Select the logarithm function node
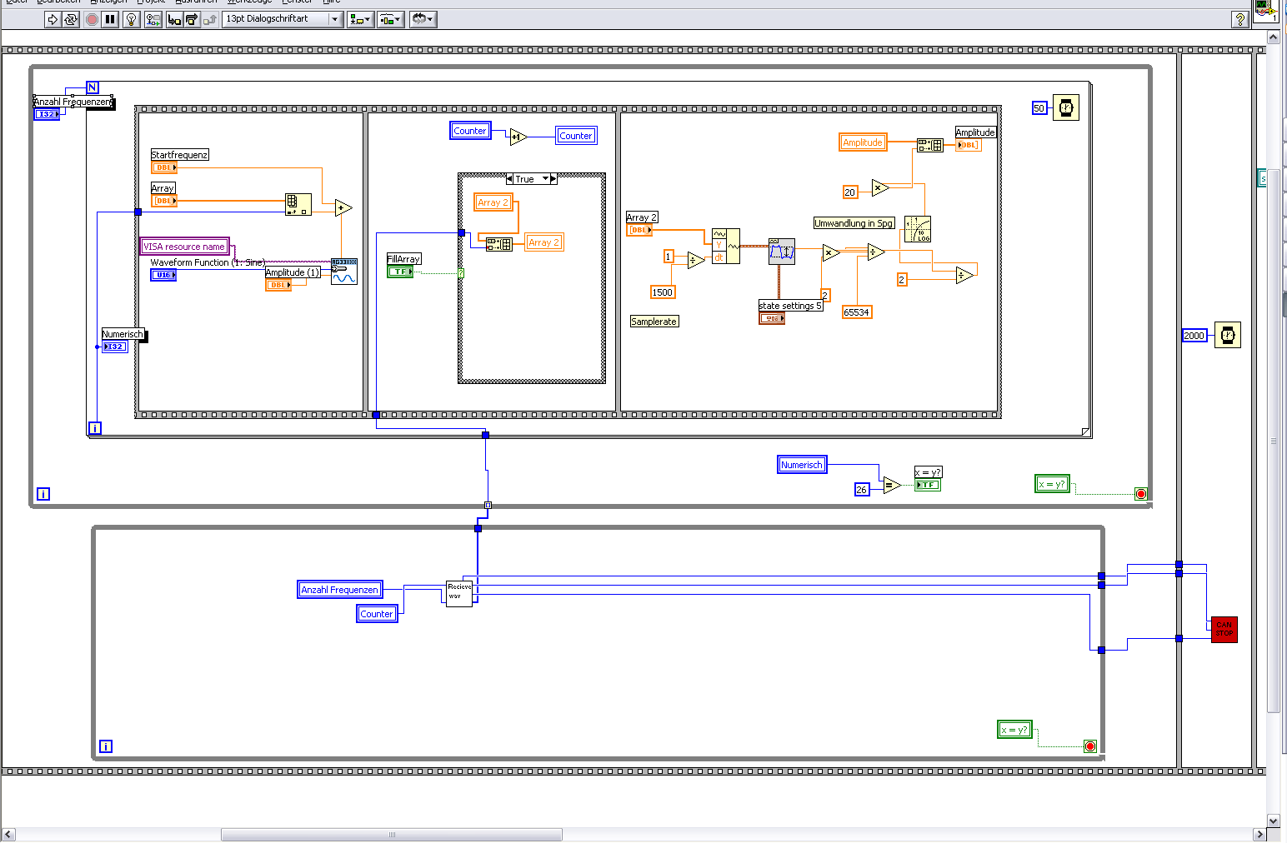This screenshot has width=1287, height=843. click(x=918, y=229)
